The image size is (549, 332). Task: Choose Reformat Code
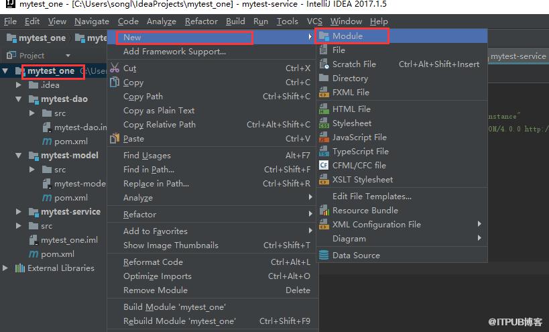pyautogui.click(x=212, y=262)
